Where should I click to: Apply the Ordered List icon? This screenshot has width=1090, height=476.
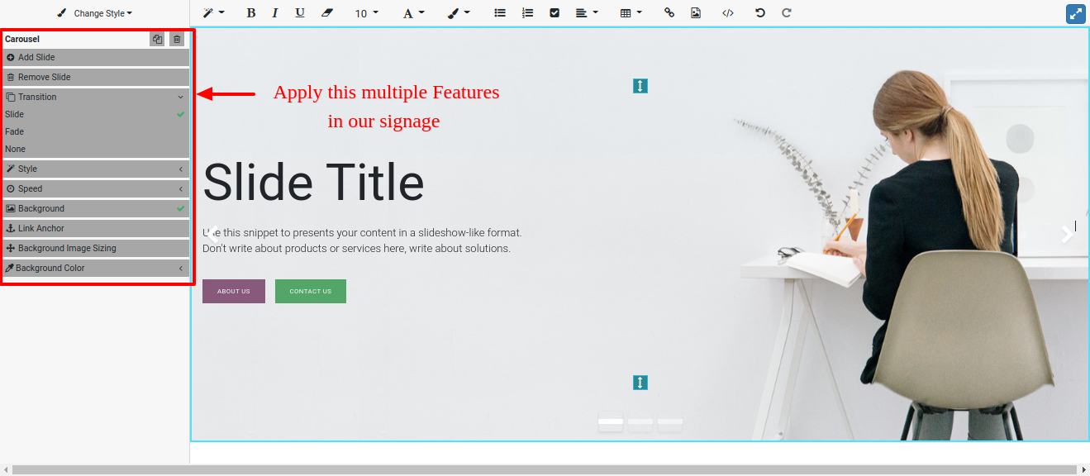(x=528, y=12)
